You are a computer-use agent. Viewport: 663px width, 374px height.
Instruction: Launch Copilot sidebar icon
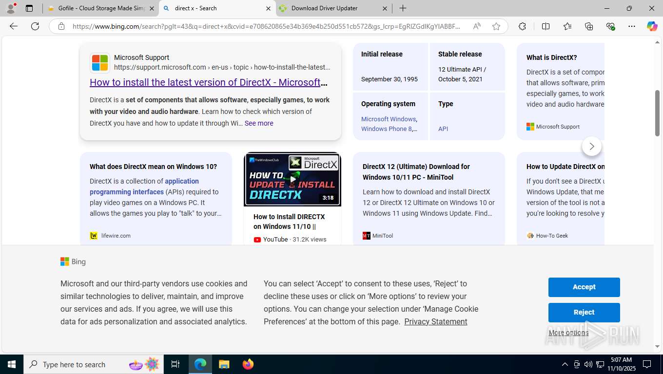652,26
